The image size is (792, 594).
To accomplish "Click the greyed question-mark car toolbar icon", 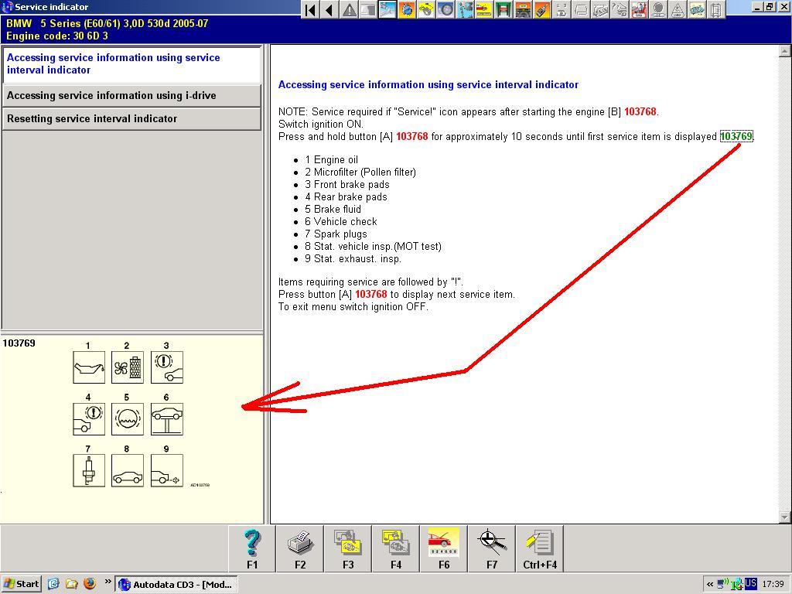I will (x=620, y=9).
